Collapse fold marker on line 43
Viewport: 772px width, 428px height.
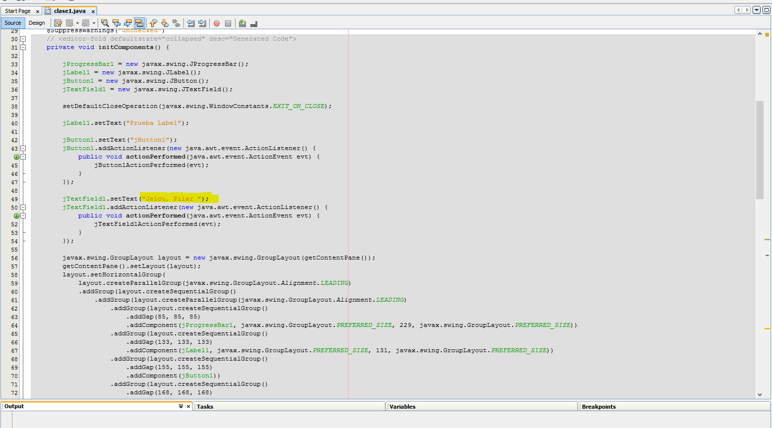[23, 149]
